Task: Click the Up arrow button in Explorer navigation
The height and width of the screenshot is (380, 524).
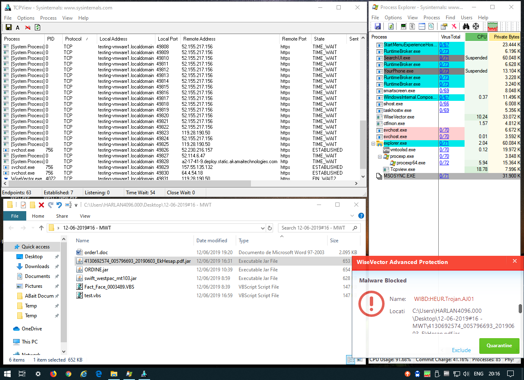Action: (41, 228)
